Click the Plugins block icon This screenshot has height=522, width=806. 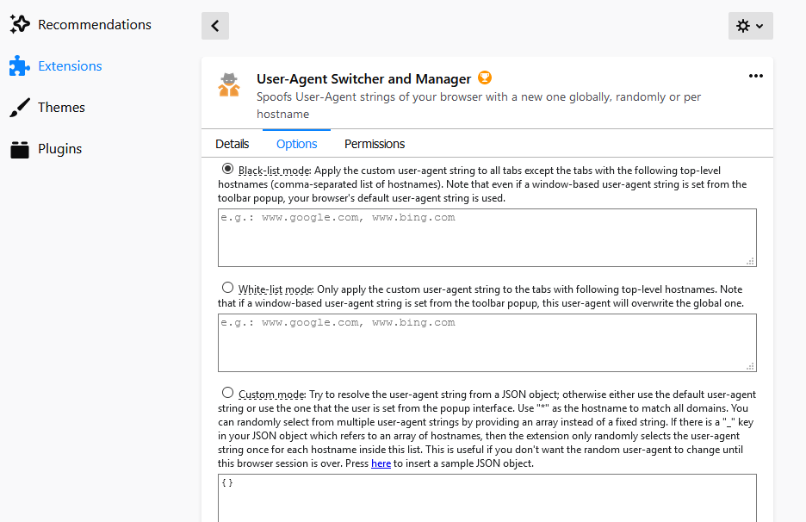coord(20,149)
